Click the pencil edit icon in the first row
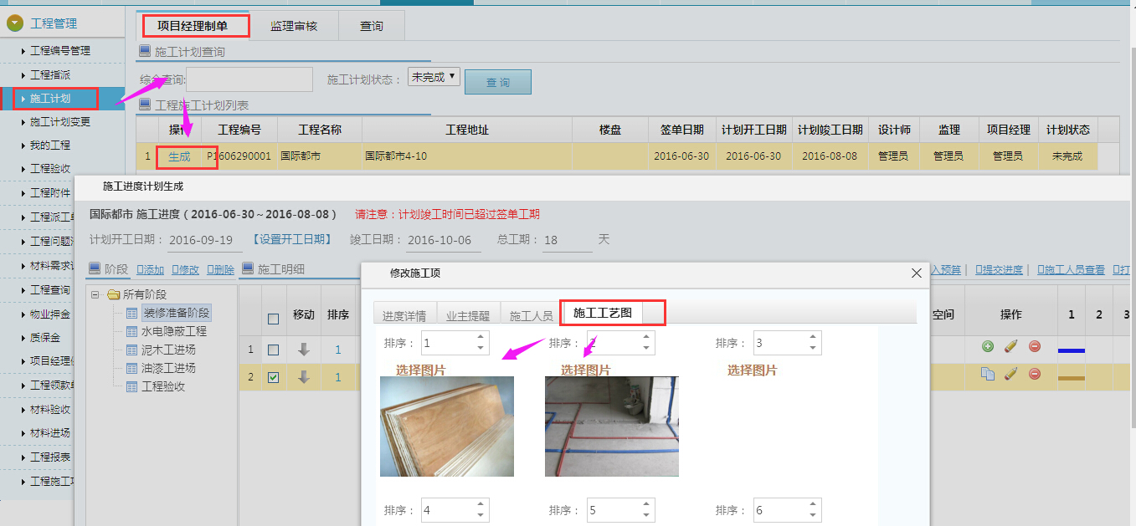Image resolution: width=1136 pixels, height=526 pixels. pos(1010,346)
